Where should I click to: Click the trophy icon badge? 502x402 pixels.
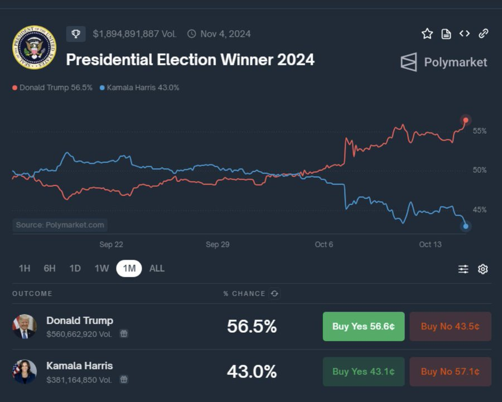[76, 33]
